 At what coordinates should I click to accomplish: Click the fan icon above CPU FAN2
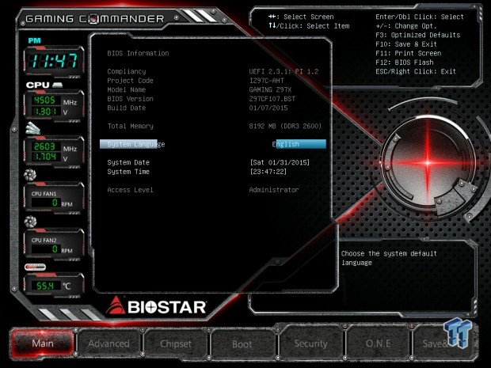click(30, 222)
